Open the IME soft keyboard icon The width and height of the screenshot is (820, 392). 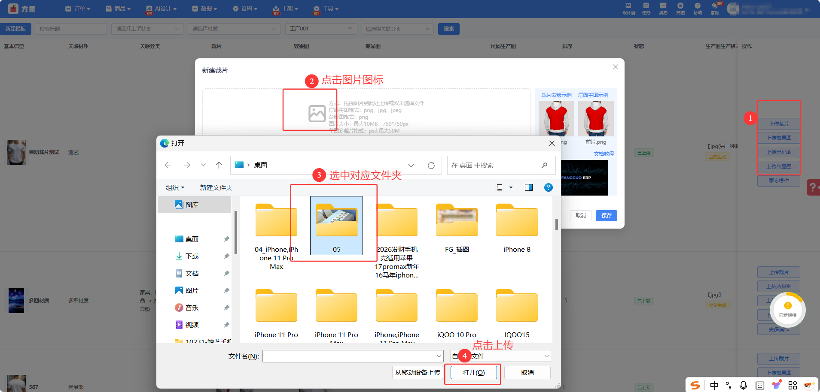point(760,385)
